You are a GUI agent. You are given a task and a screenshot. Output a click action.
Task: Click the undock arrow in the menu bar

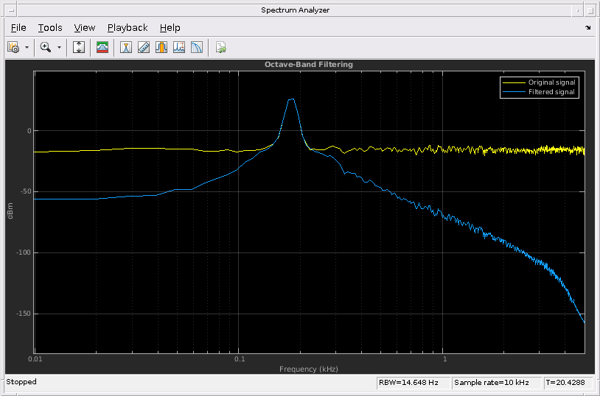tap(587, 27)
